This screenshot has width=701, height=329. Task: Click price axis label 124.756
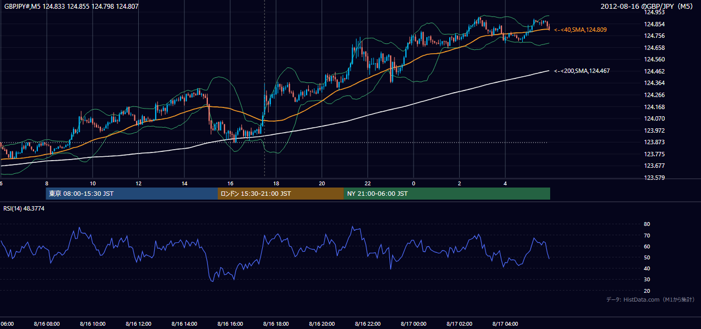click(x=654, y=36)
